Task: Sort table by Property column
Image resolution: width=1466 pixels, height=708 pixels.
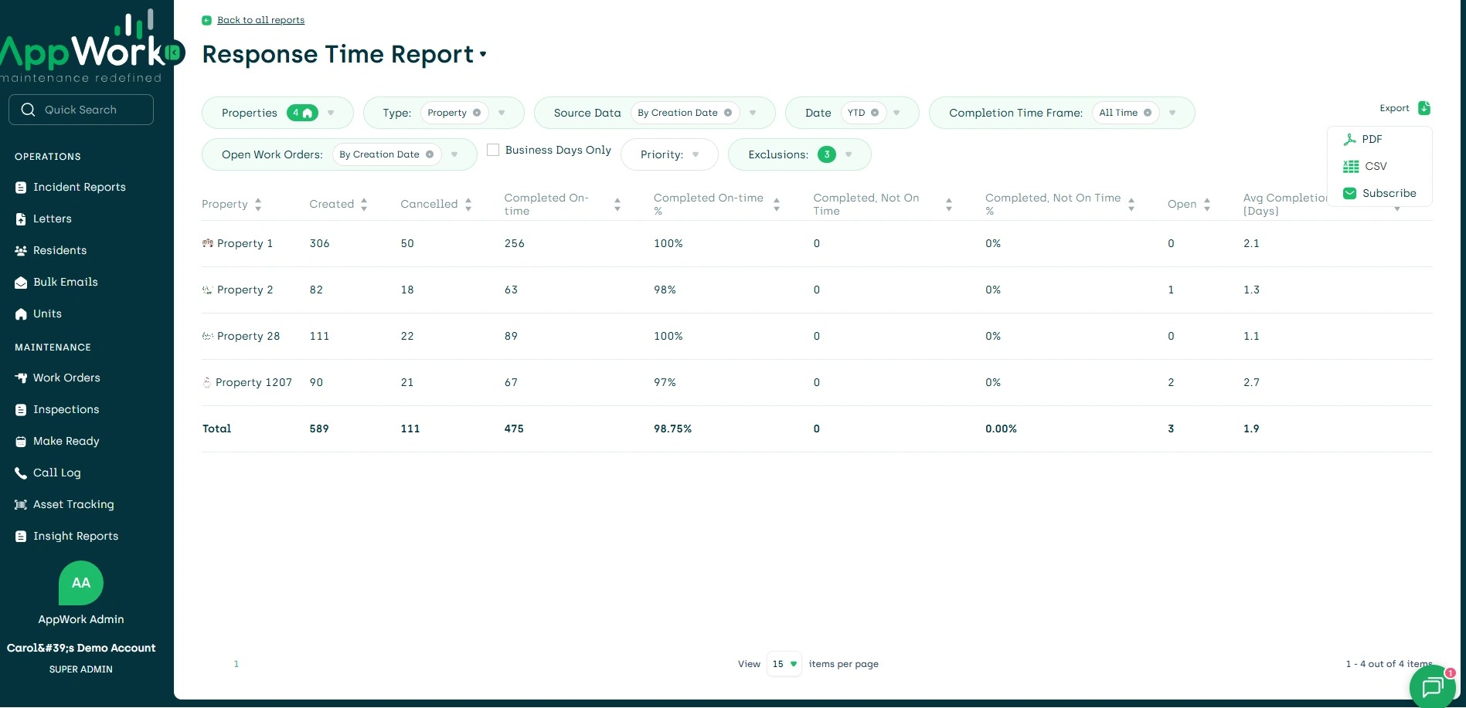Action: pos(258,205)
